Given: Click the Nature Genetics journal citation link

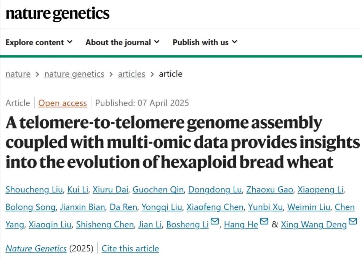Looking at the screenshot, I should (36, 249).
